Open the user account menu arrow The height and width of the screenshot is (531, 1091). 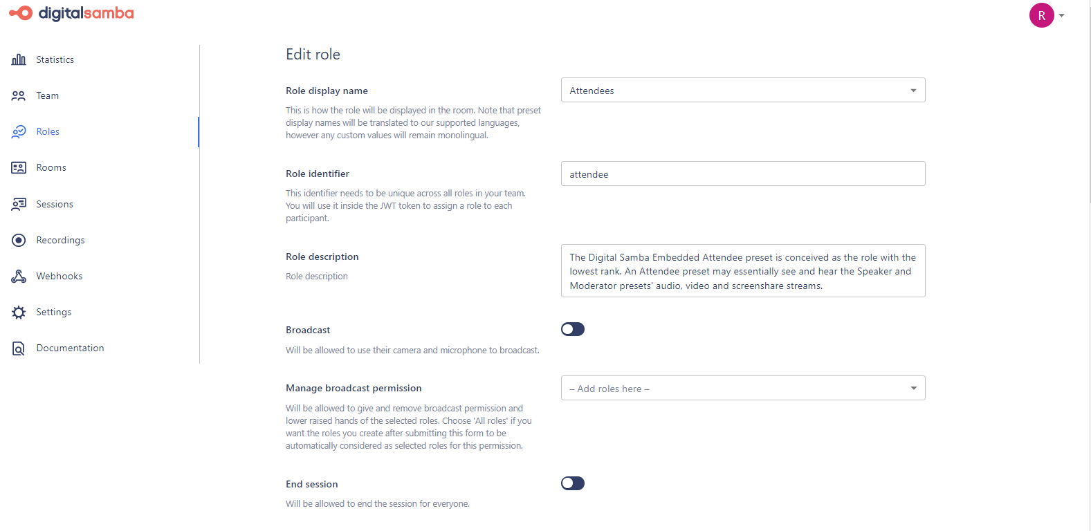(1062, 15)
